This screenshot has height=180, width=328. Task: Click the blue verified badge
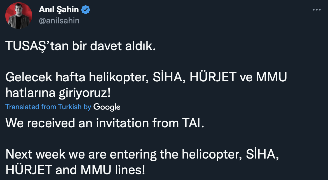coord(85,10)
